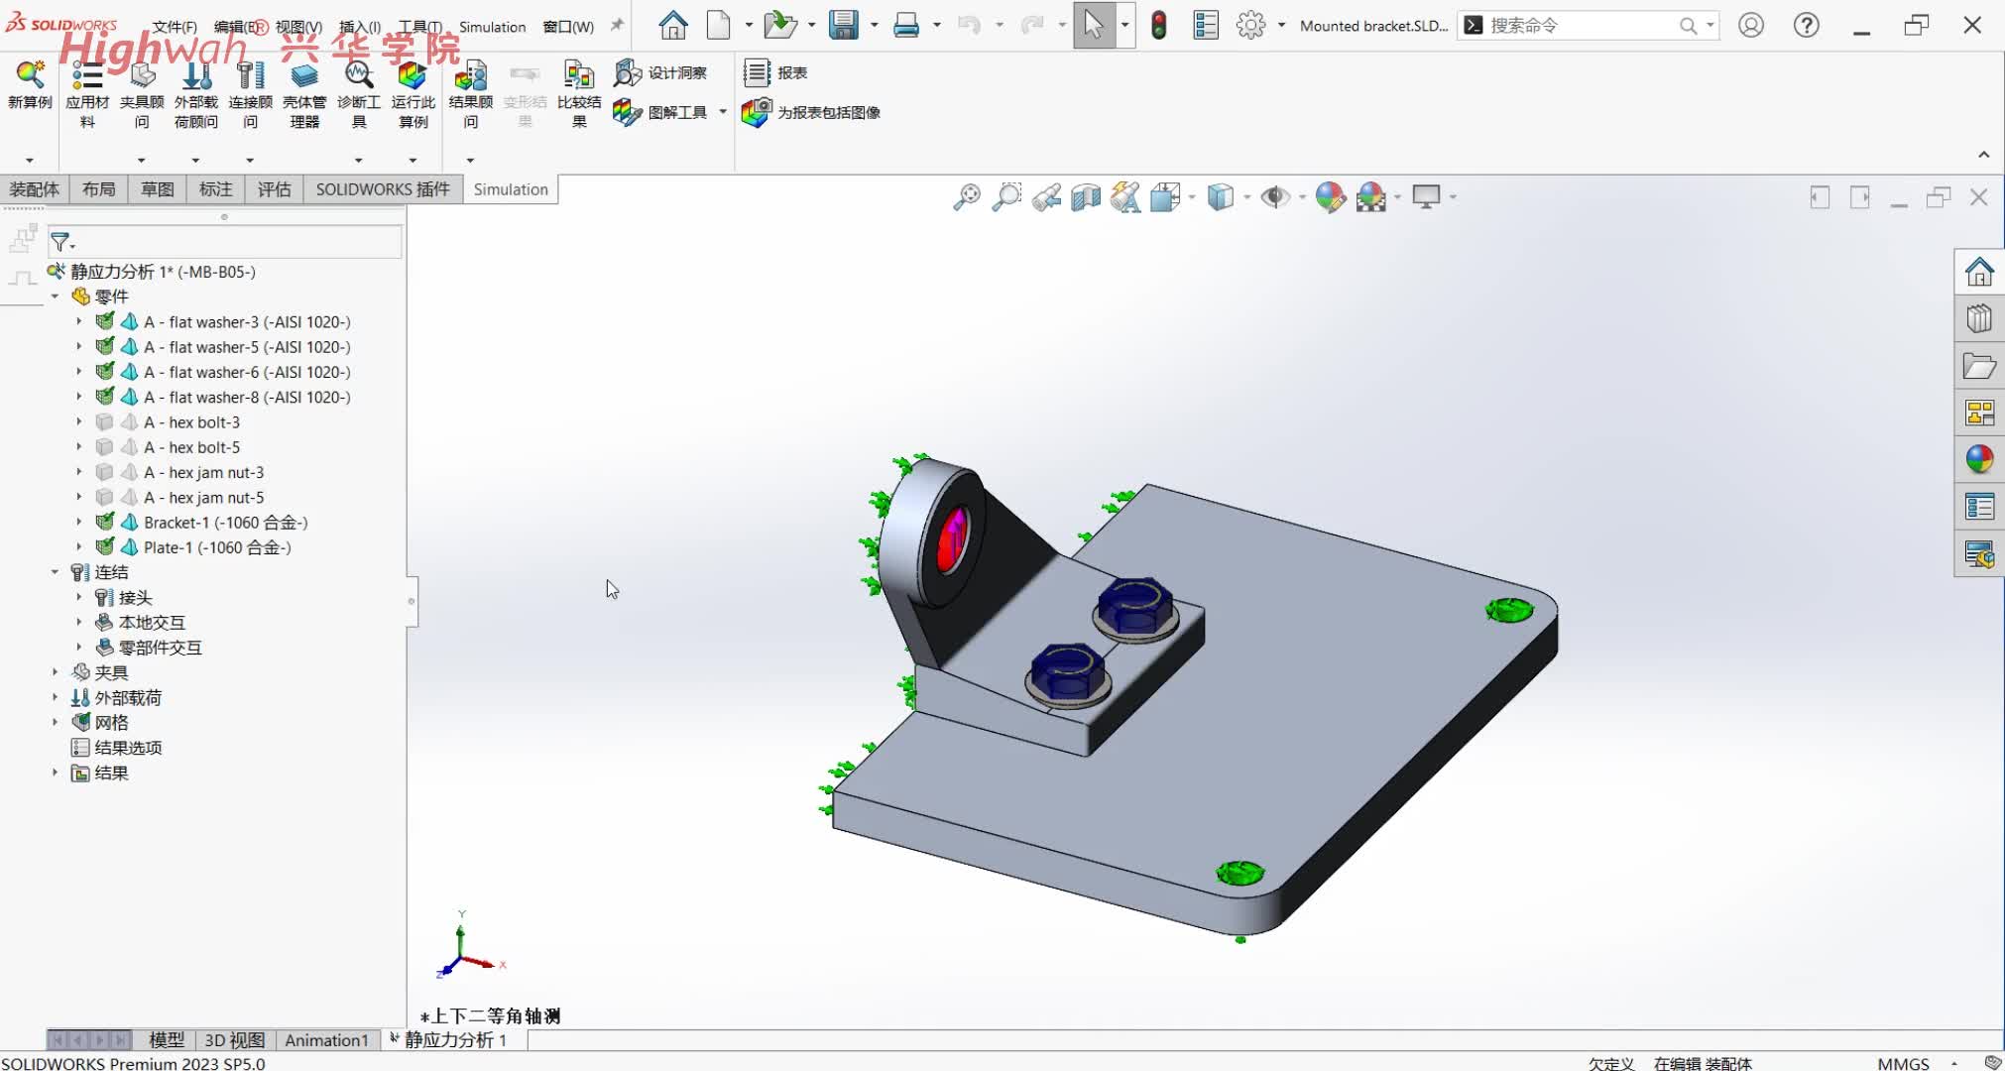This screenshot has height=1071, width=2005.
Task: Toggle the hide/show items eye icon
Action: point(1274,197)
